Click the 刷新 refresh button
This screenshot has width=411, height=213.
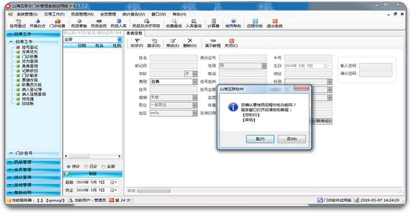[93, 174]
